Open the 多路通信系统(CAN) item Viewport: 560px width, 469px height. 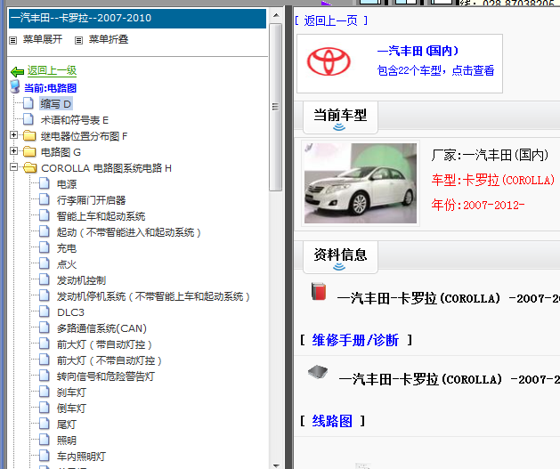pyautogui.click(x=101, y=328)
